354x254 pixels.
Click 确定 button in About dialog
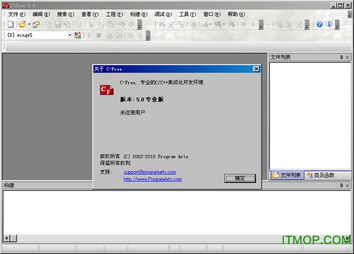point(240,178)
